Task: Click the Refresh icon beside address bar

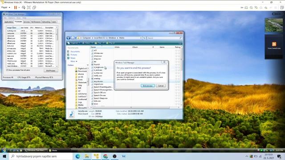Action: pos(144,38)
